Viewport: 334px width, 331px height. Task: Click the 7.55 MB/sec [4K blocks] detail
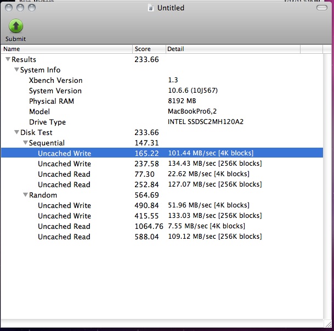click(x=206, y=226)
